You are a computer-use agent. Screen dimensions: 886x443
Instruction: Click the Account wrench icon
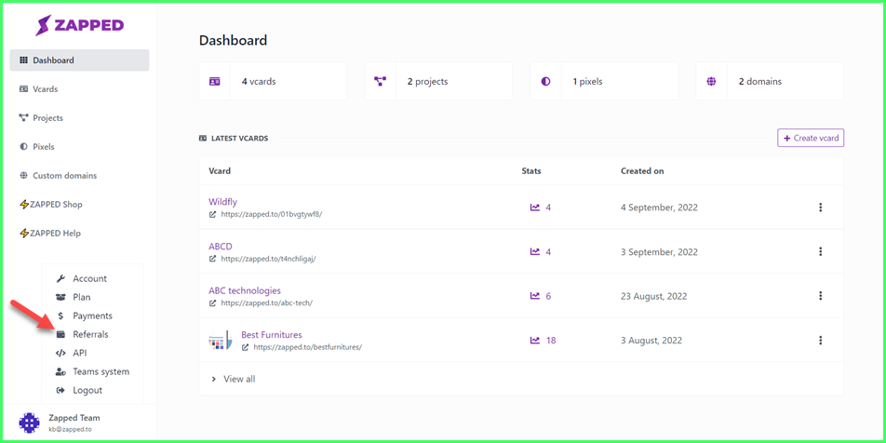coord(61,278)
